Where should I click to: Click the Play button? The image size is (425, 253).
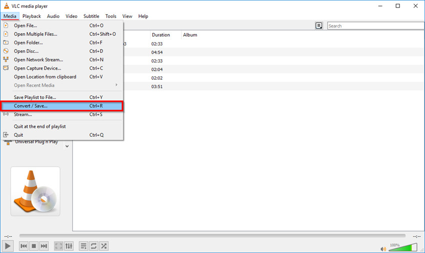(7, 246)
